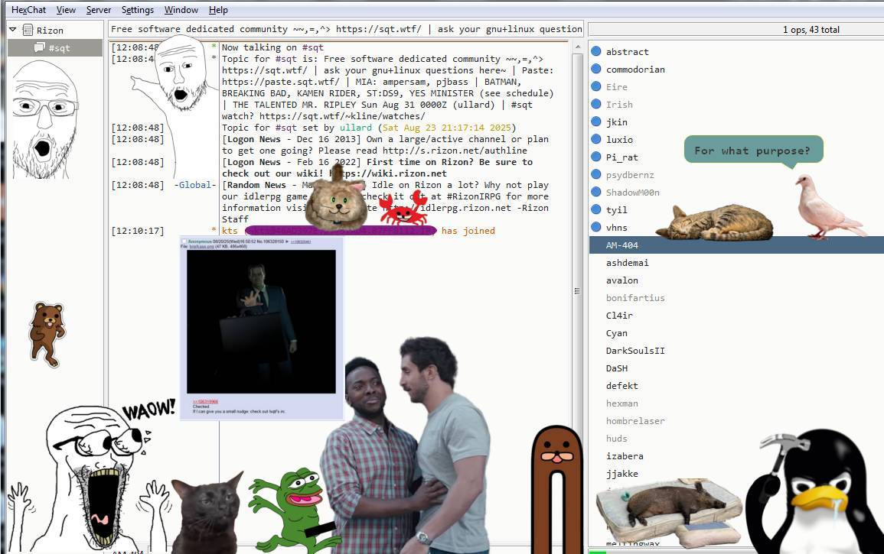Select user bonifartius in user list

634,298
